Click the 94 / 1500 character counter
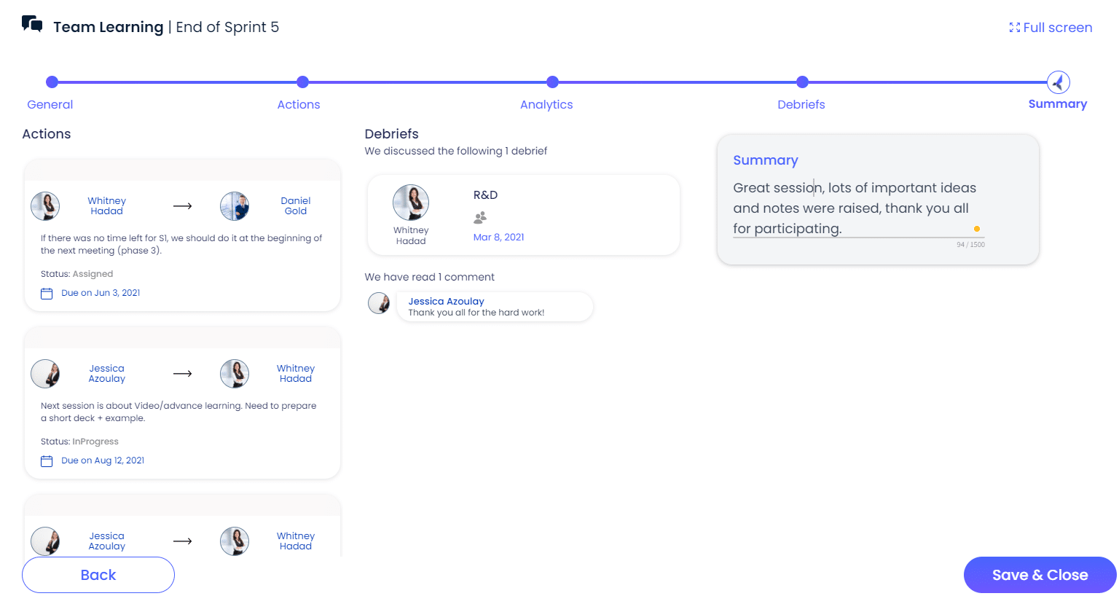This screenshot has width=1119, height=596. pos(970,245)
